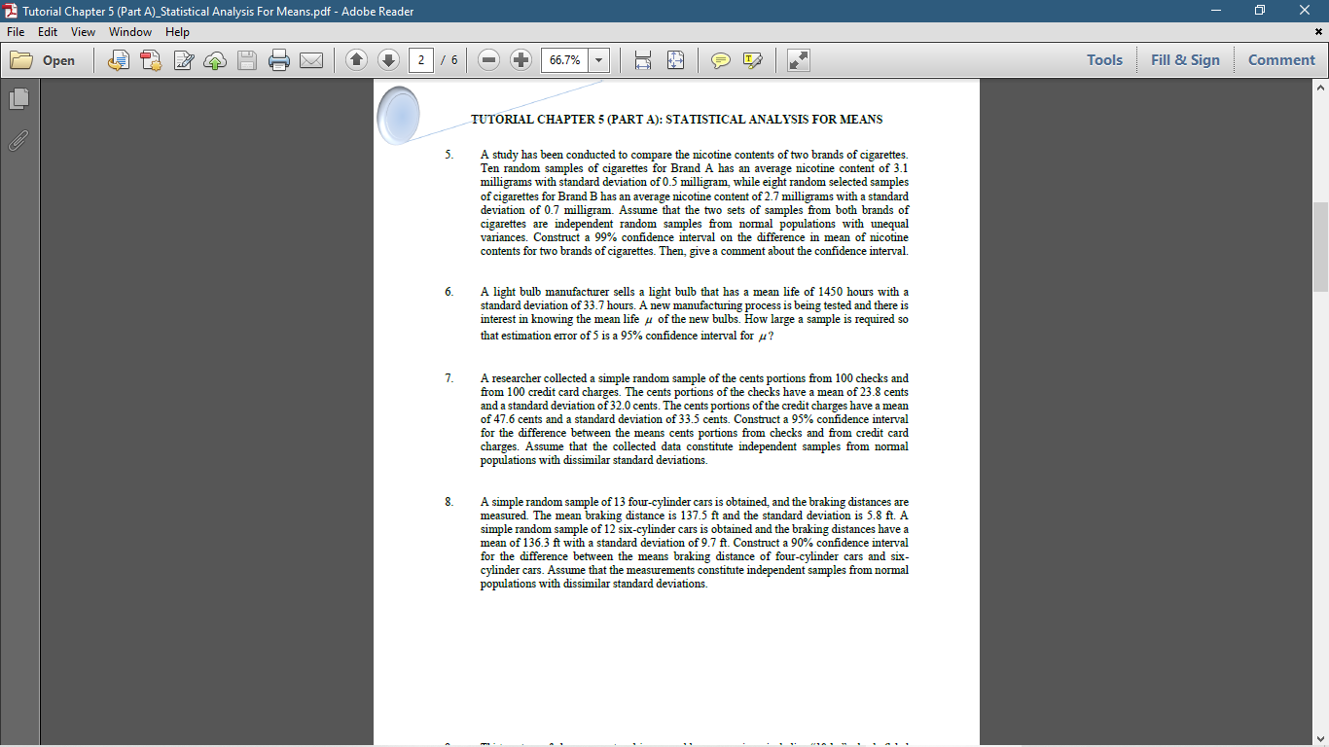The width and height of the screenshot is (1329, 747).
Task: Open the Comment pane
Action: click(1281, 60)
